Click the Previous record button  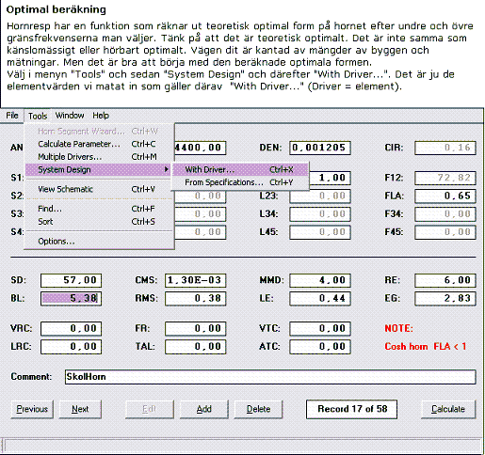[32, 409]
